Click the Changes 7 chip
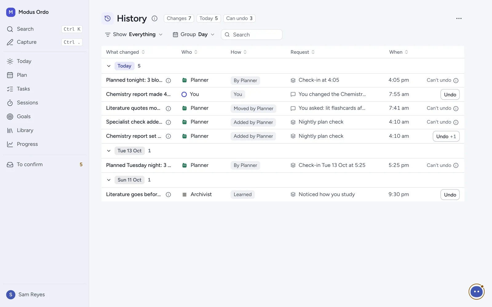 tap(179, 18)
